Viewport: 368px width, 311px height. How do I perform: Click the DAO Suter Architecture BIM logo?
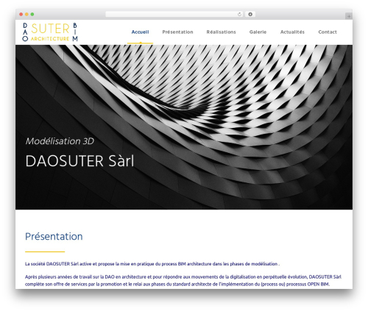point(50,32)
